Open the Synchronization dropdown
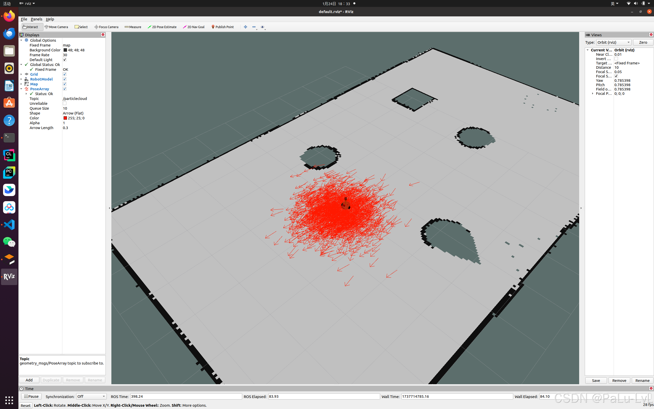Screen dimensions: 654x409 [x=91, y=396]
